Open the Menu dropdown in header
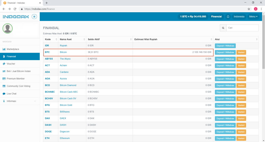 pos(253,17)
